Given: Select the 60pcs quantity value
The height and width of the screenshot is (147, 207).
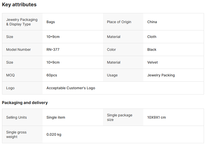Looking at the screenshot, I should click(52, 75).
